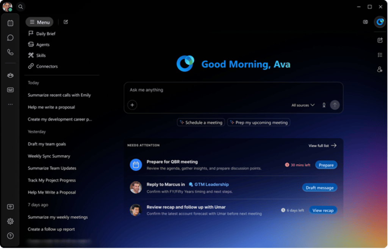Open the calendar icon in left sidebar
This screenshot has height=249, width=388.
click(10, 23)
